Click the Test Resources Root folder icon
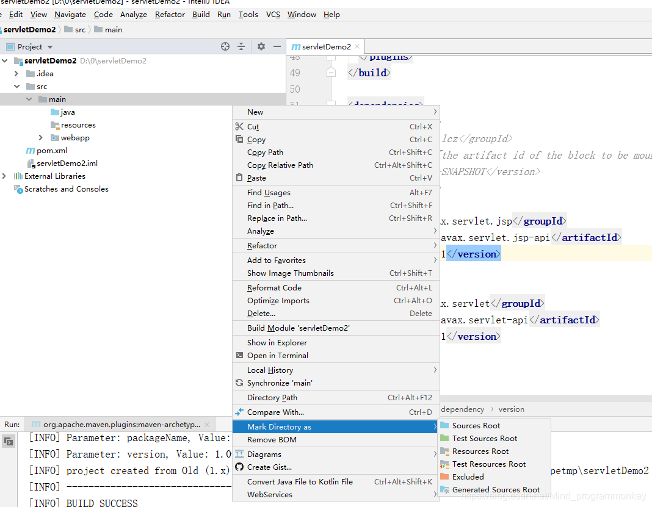The width and height of the screenshot is (652, 507). click(444, 464)
